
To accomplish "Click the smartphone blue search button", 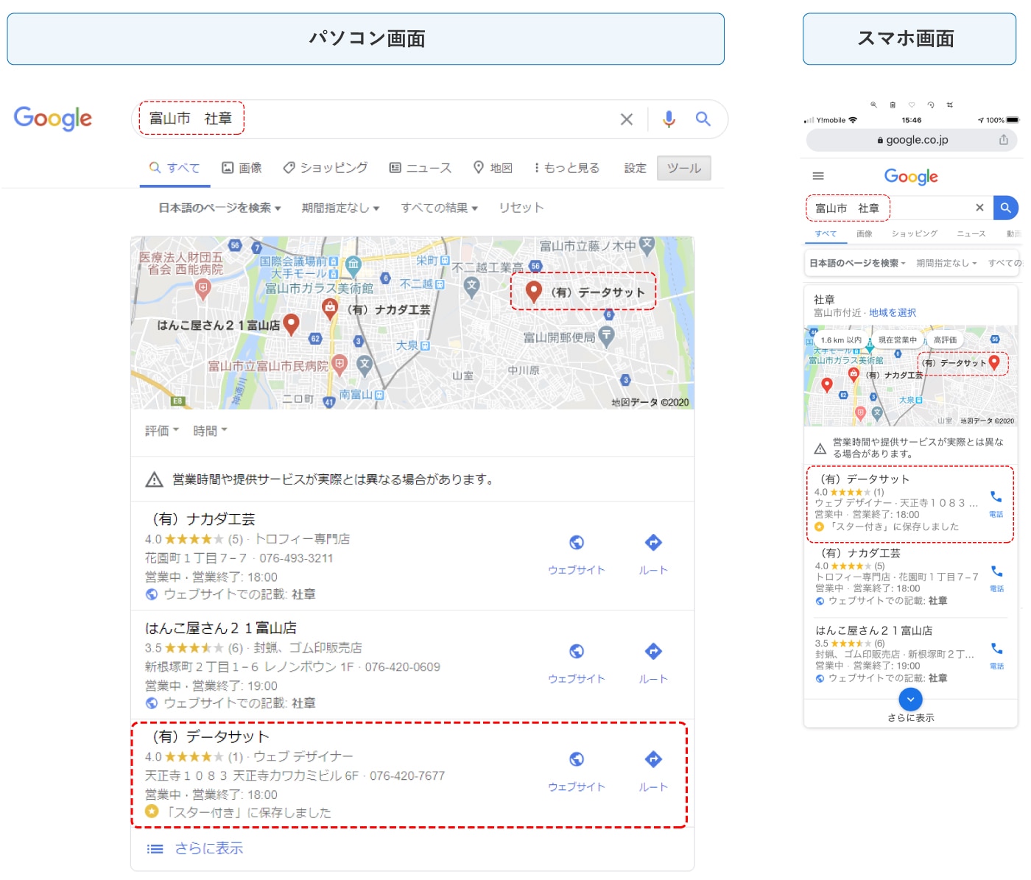I will (1005, 208).
